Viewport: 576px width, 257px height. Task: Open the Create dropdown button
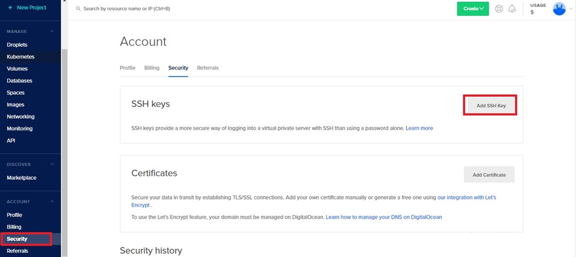(473, 9)
